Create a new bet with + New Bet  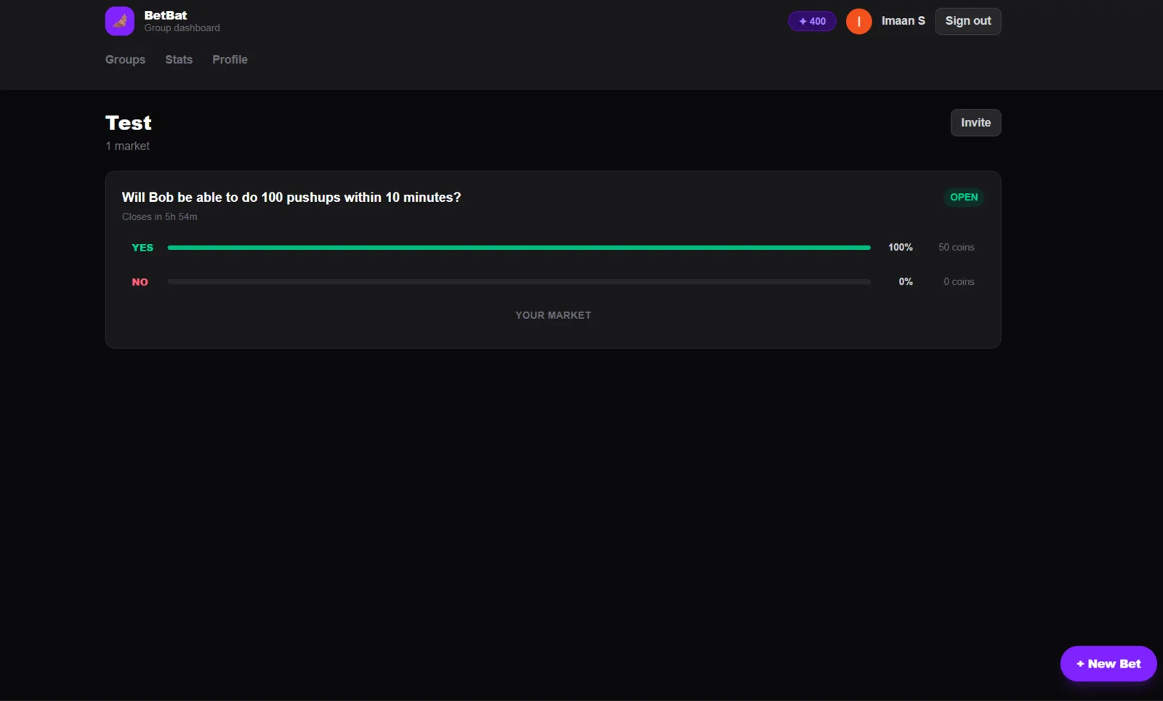[x=1108, y=664]
